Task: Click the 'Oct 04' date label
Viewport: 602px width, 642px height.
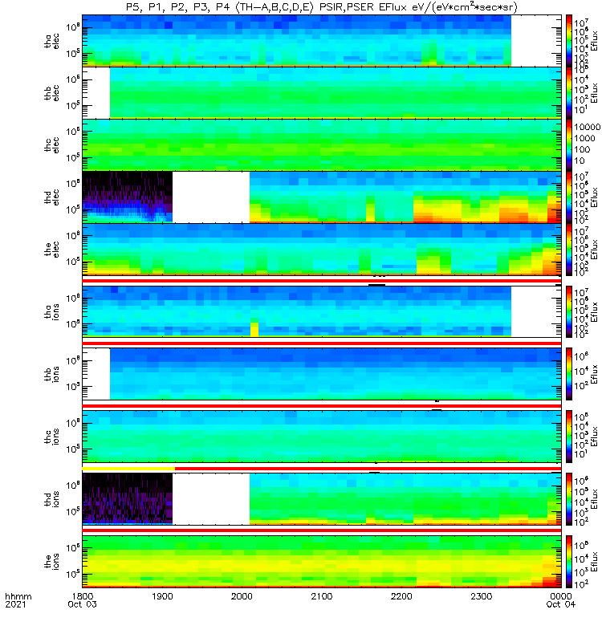Action: pos(560,604)
